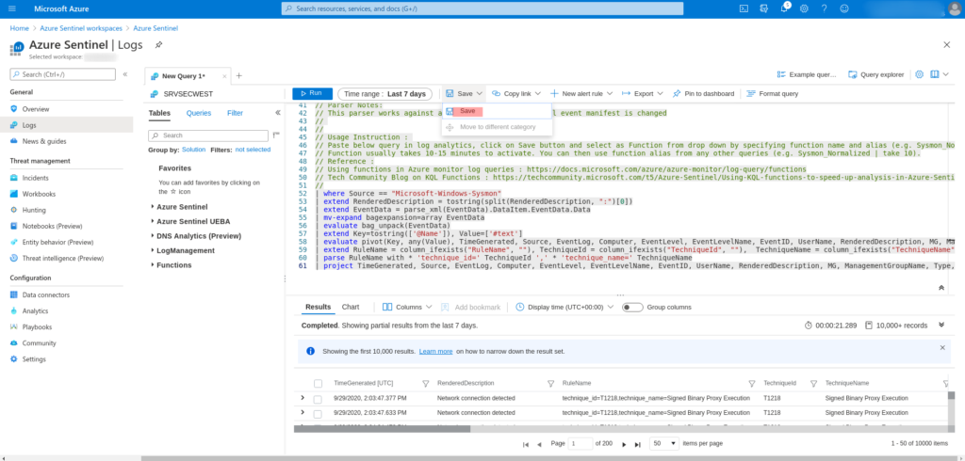Change the Time range Last 7 days
965x461 pixels.
coord(384,93)
